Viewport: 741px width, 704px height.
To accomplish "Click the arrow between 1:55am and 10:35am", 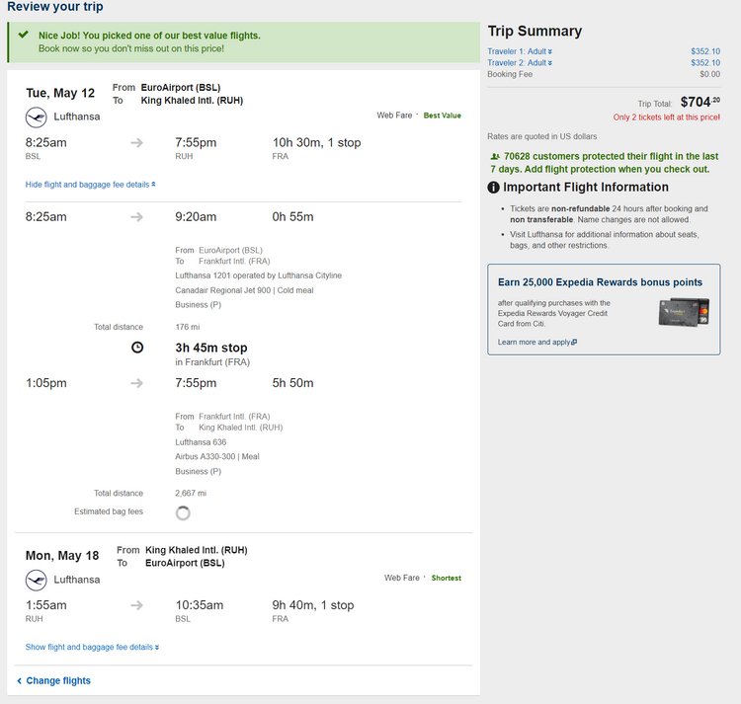I will (x=137, y=605).
